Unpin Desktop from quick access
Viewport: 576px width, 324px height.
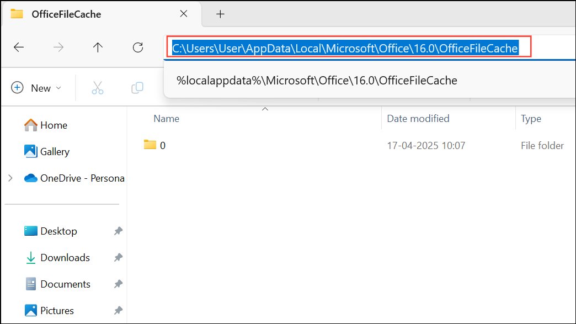pos(118,231)
